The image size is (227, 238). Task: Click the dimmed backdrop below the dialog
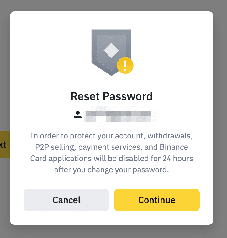point(113,232)
